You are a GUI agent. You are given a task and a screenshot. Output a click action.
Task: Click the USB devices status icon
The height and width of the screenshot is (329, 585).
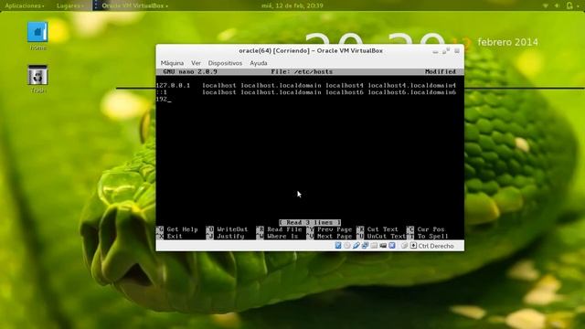click(x=356, y=246)
